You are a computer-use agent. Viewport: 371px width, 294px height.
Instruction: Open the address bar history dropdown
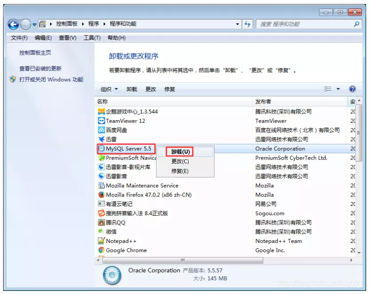(237, 24)
